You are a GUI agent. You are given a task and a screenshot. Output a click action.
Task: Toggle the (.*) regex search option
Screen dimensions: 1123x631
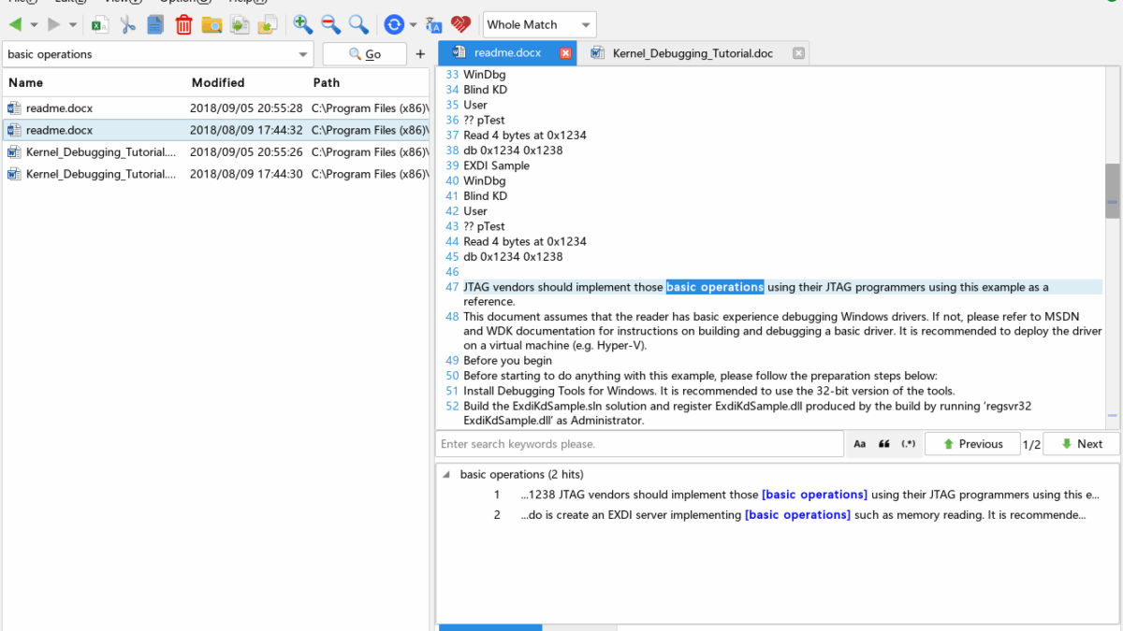[x=909, y=444]
